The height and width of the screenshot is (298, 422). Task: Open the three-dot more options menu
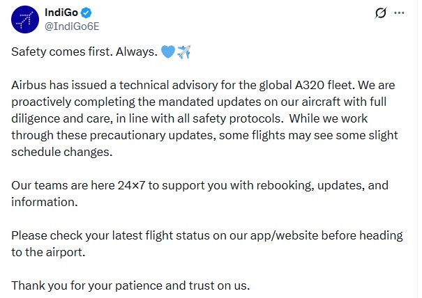point(399,13)
